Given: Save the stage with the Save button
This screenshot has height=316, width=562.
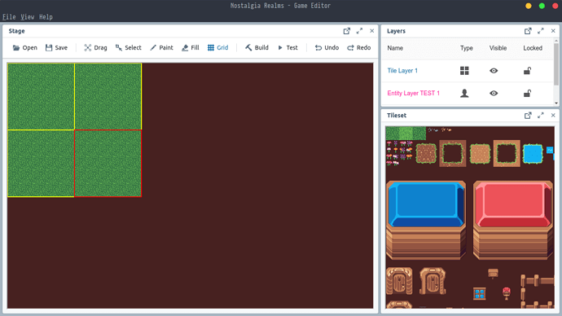Looking at the screenshot, I should 57,48.
